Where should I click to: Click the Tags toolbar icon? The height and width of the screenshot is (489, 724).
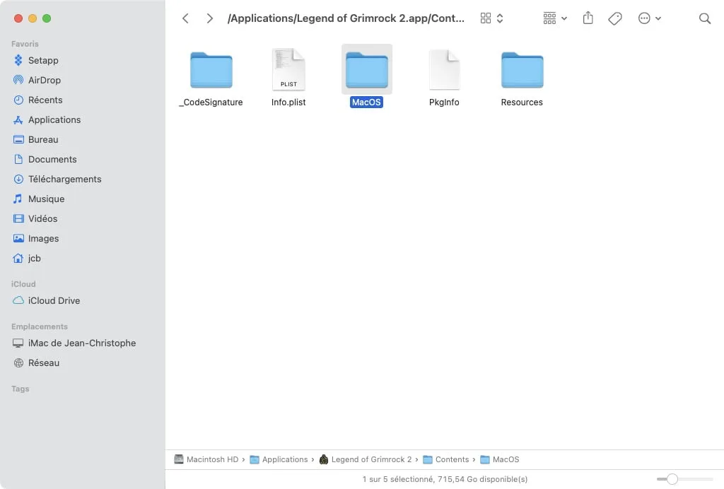(615, 18)
